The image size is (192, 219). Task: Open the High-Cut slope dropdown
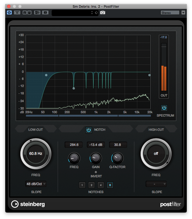(x=156, y=184)
